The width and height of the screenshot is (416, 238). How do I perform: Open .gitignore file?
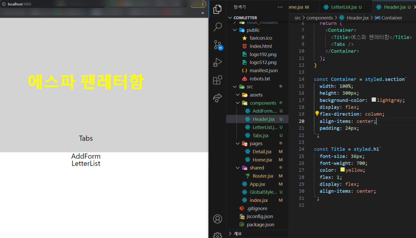257,209
